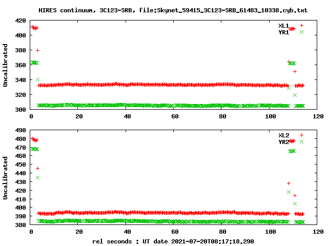Screen dimensions: 328x246
Task: Click the isolated red XL1 point near 350
Action: click(295, 72)
